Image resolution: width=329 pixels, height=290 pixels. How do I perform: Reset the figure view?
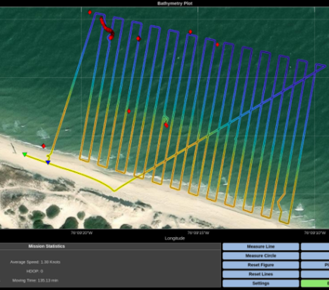click(261, 265)
